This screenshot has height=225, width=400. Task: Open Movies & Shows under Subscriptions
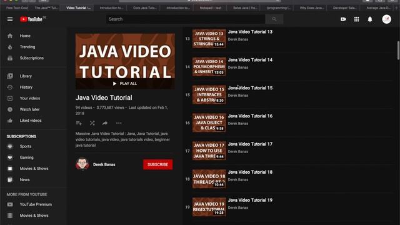34,169
